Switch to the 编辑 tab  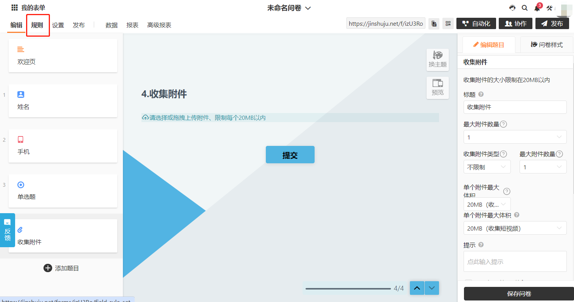pos(16,25)
